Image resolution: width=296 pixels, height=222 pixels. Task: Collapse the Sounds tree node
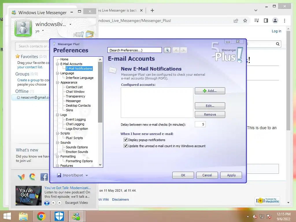pyautogui.click(x=58, y=143)
